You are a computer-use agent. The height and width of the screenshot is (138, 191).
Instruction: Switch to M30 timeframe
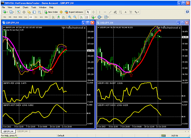click(x=20, y=17)
